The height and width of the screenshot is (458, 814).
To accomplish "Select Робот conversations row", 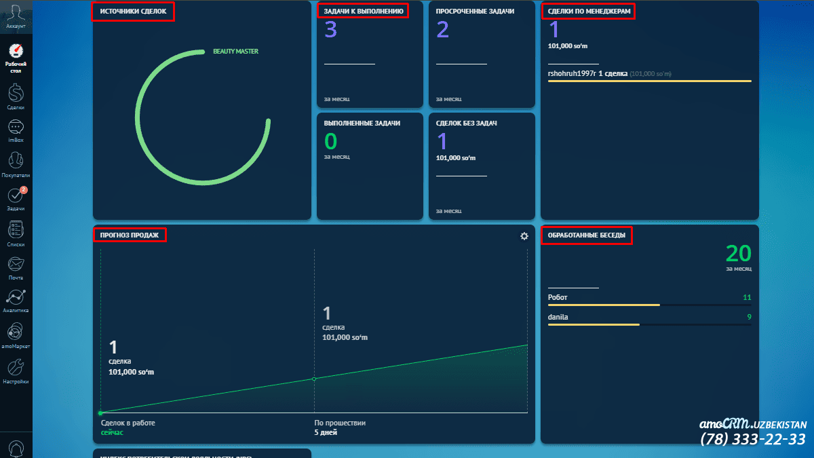I will 649,301.
